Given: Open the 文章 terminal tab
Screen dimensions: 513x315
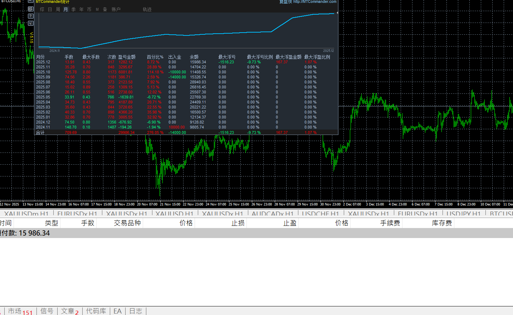Looking at the screenshot, I should tap(70, 311).
